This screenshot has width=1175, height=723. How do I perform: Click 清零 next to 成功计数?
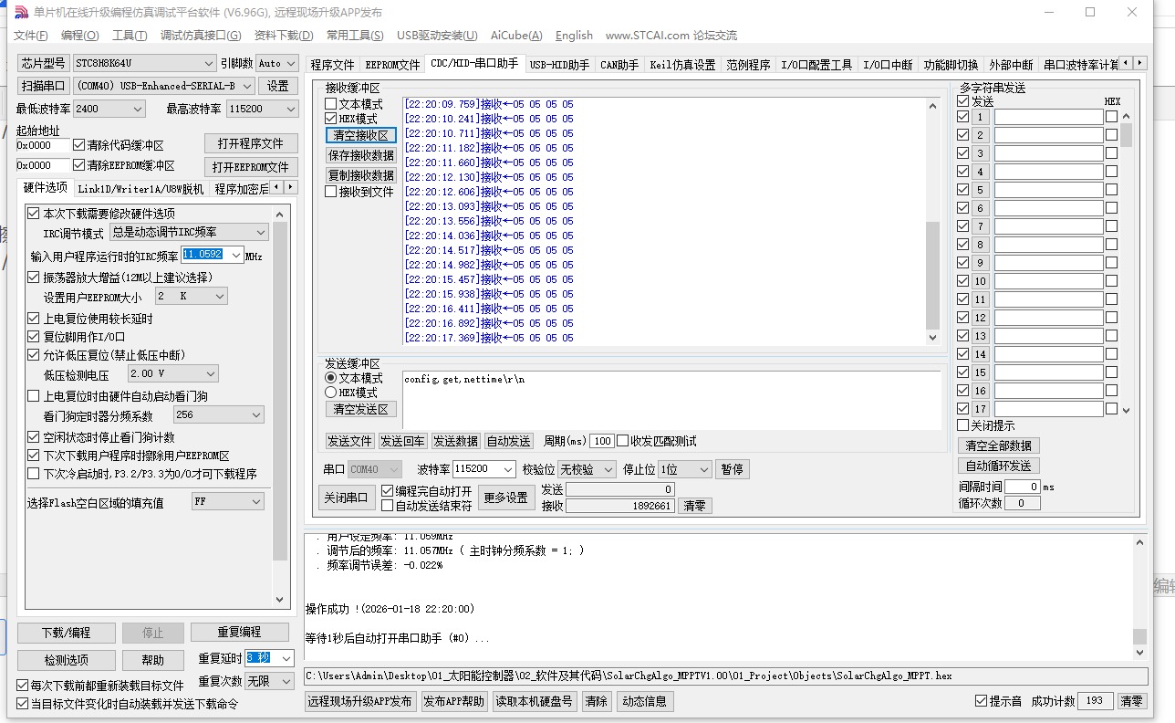point(1131,701)
